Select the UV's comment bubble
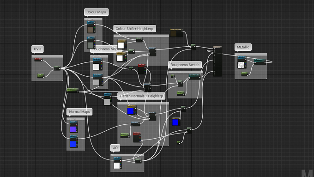The height and width of the screenshot is (177, 314). (x=37, y=49)
